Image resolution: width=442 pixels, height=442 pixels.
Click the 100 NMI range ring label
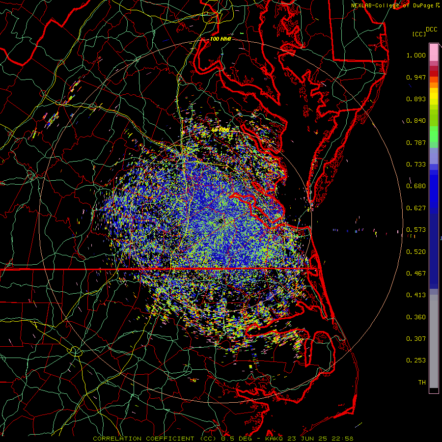(221, 39)
